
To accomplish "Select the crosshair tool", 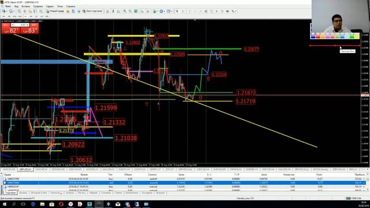I will click(x=183, y=11).
